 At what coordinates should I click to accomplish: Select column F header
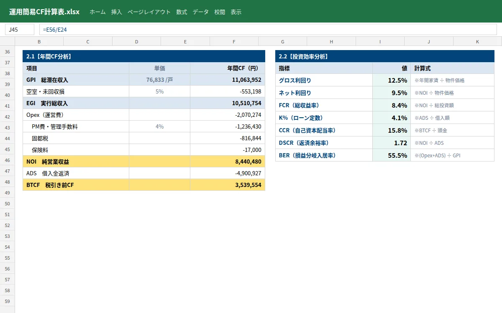point(234,42)
